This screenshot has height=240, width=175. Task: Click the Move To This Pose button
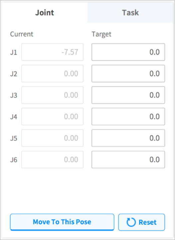tap(62, 222)
